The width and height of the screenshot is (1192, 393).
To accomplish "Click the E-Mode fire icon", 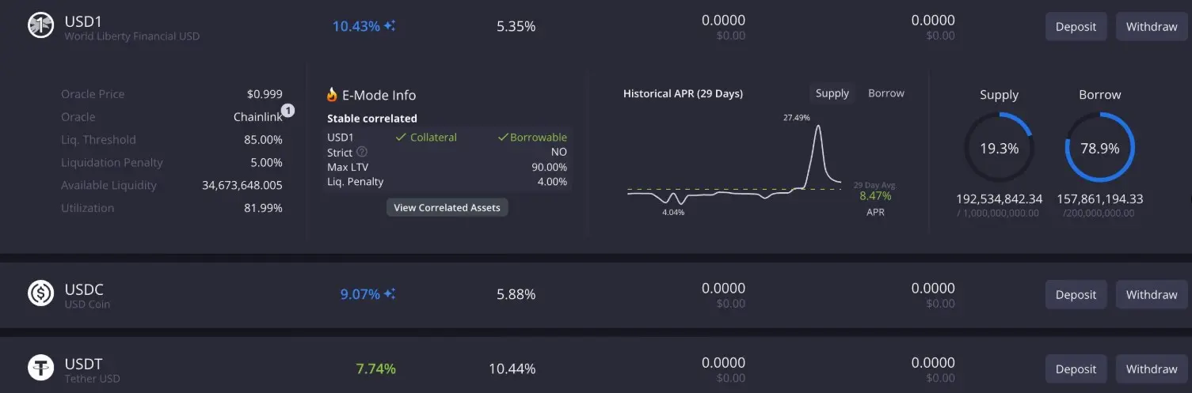I will click(333, 95).
